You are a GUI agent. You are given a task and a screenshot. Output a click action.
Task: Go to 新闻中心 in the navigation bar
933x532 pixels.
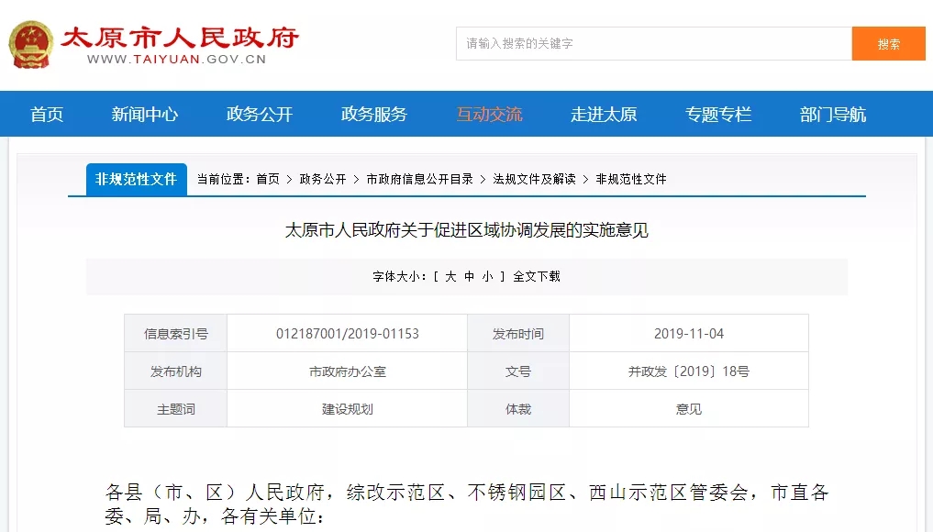(x=145, y=115)
